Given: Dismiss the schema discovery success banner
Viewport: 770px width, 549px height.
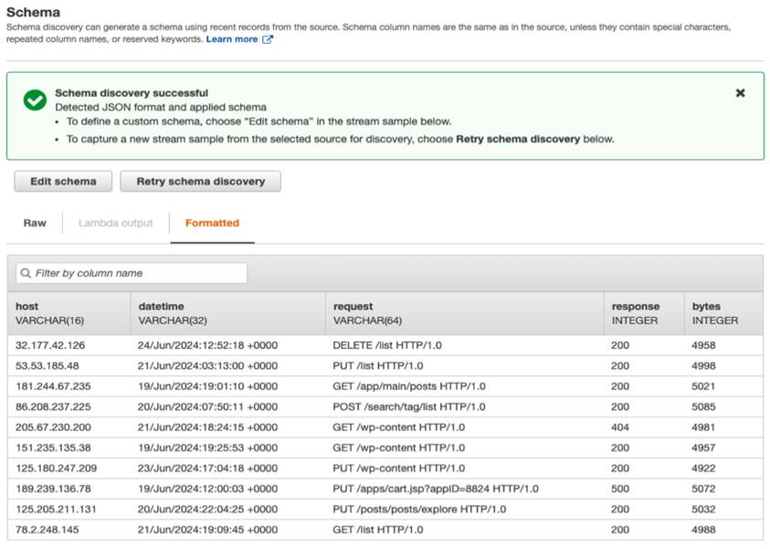Looking at the screenshot, I should pyautogui.click(x=740, y=93).
